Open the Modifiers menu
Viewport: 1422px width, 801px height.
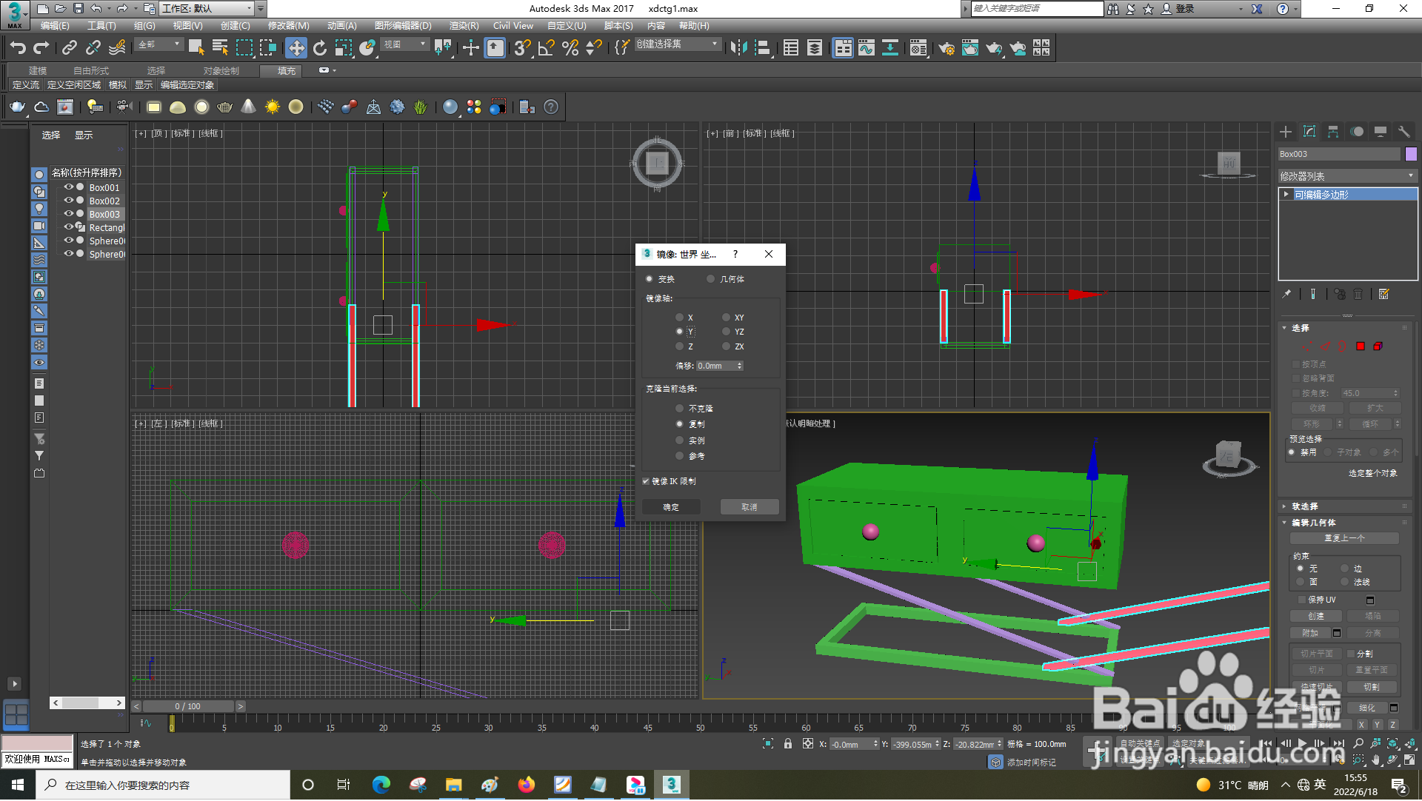[288, 26]
